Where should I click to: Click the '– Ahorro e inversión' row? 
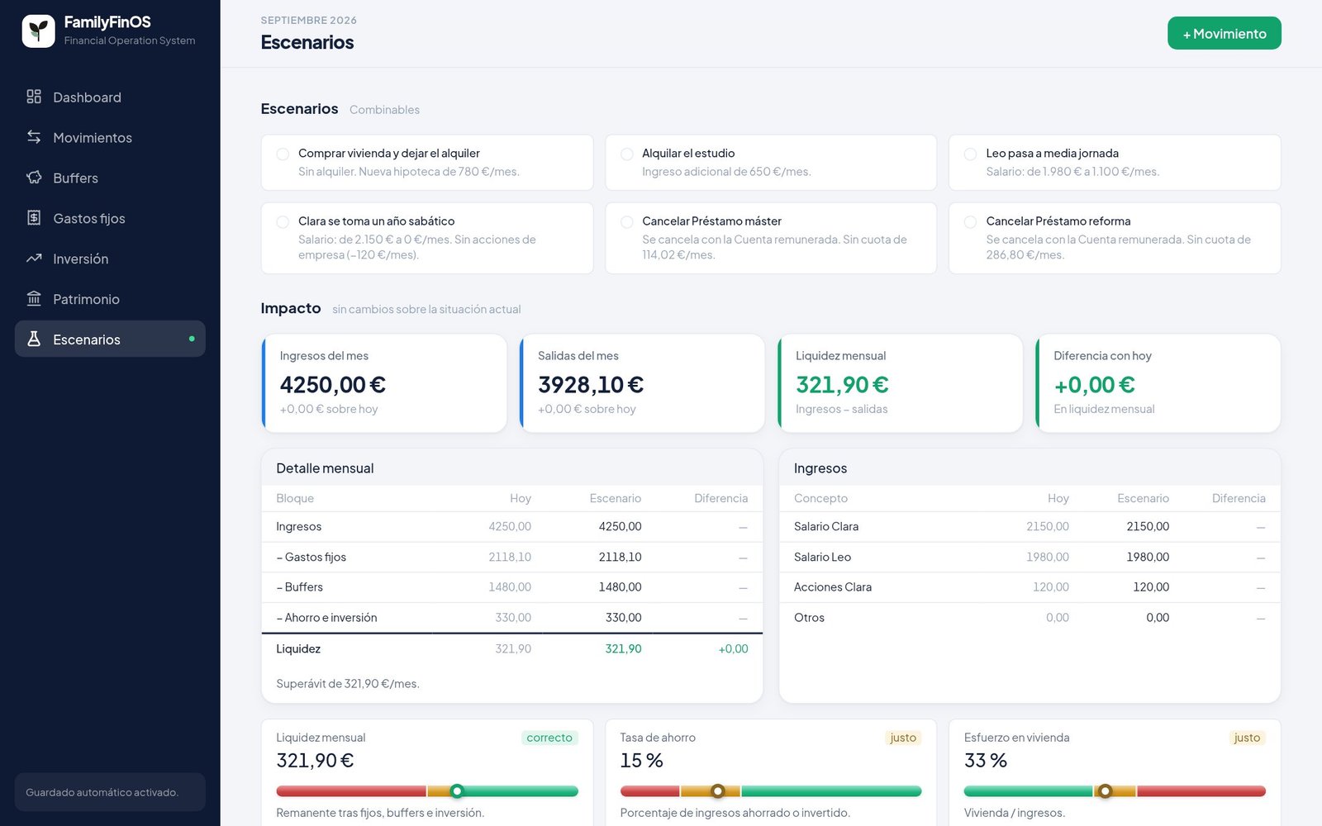click(x=512, y=618)
